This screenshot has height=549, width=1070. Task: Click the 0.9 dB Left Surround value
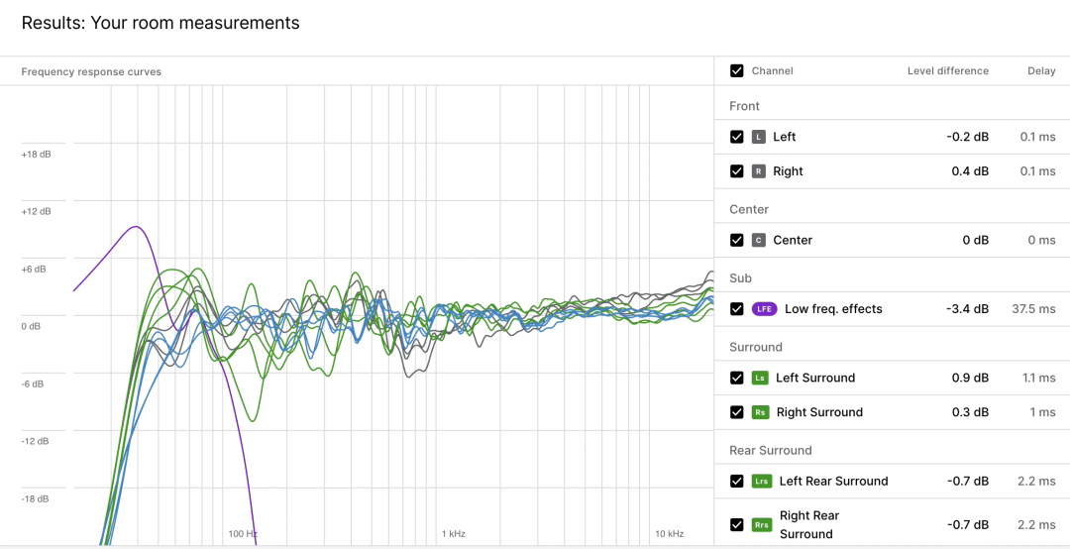click(x=970, y=378)
